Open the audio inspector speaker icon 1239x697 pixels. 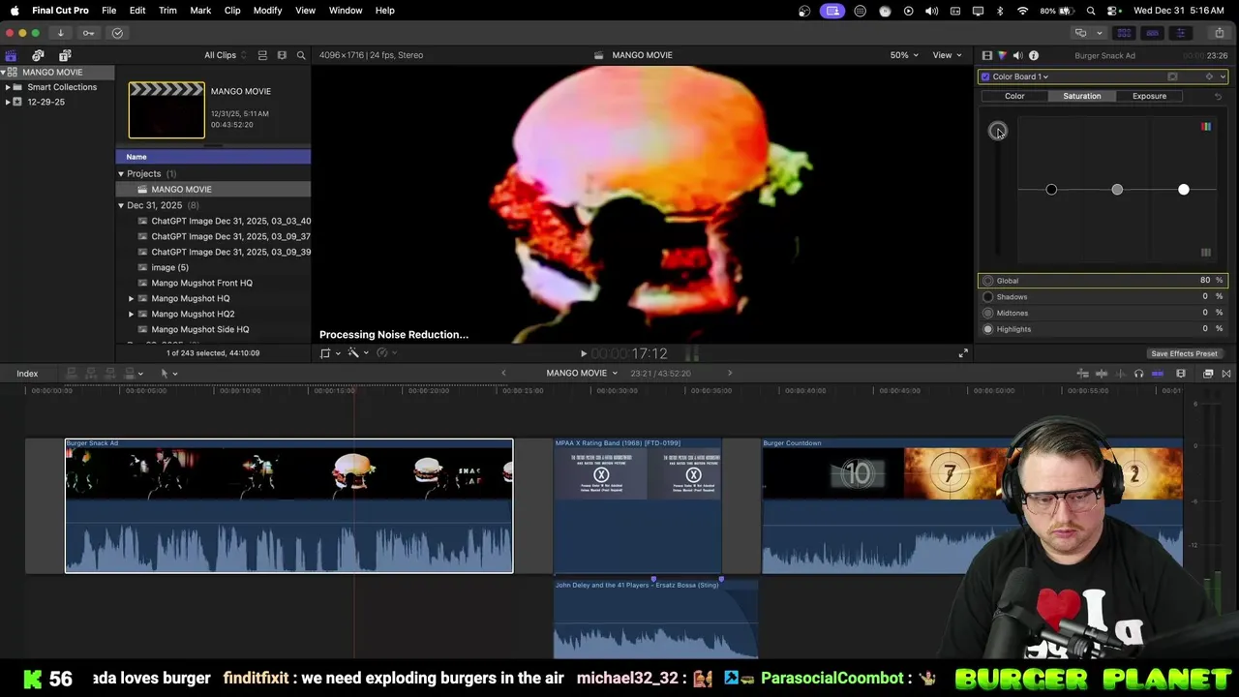pyautogui.click(x=1017, y=55)
